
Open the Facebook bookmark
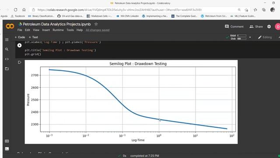click(x=18, y=16)
